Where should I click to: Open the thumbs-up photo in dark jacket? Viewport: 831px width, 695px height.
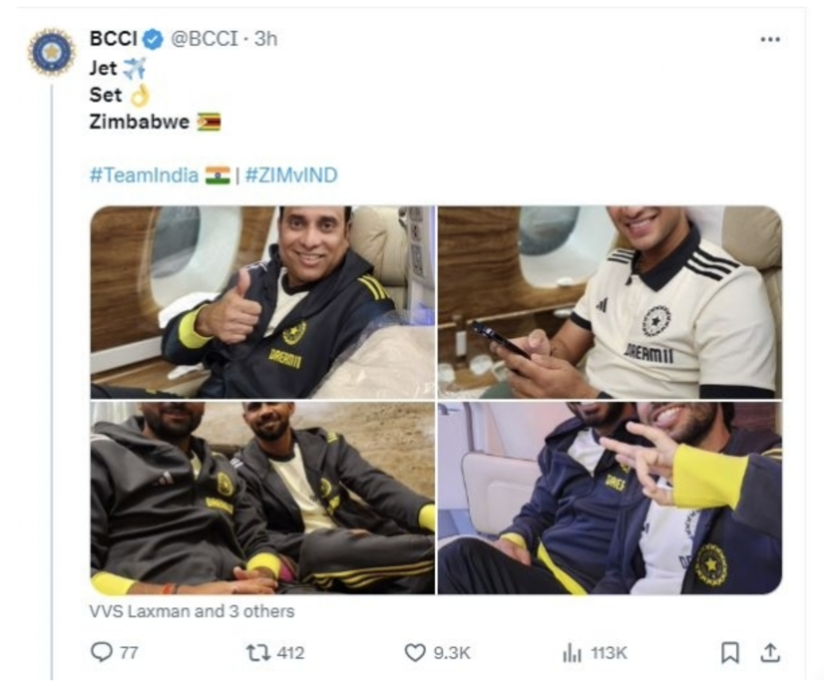tap(263, 302)
